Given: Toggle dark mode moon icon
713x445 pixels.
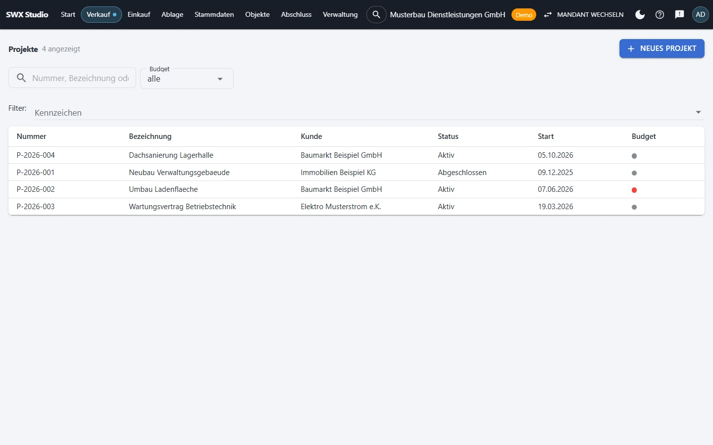Looking at the screenshot, I should (x=640, y=15).
